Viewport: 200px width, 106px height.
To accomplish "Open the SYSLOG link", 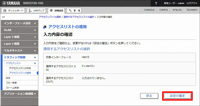I will [x=177, y=10].
